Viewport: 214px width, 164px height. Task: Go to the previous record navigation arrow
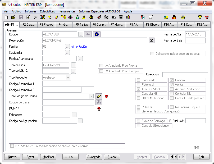pos(176,157)
